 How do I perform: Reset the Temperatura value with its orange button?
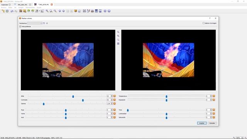[214, 96]
